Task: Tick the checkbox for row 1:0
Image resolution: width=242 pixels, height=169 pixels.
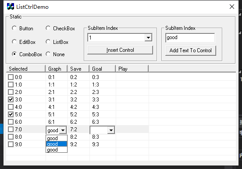Action: pyautogui.click(x=11, y=84)
